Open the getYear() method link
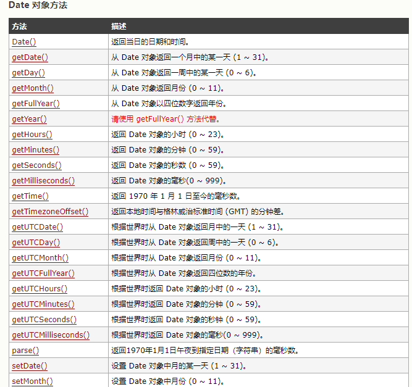The width and height of the screenshot is (412, 387). point(29,119)
